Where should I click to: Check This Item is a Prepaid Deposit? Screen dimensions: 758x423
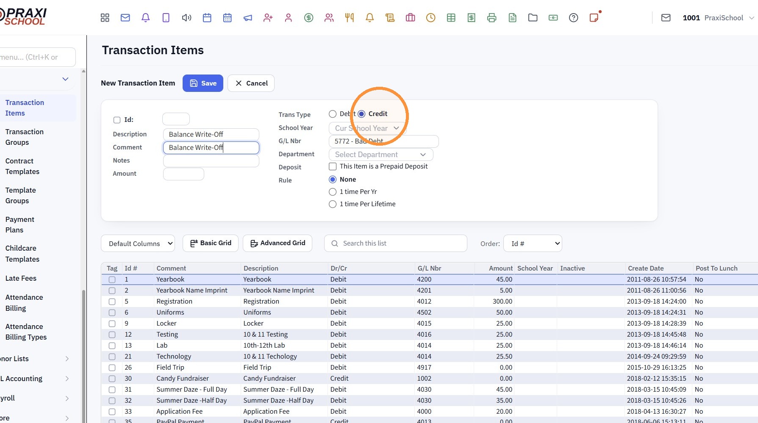[333, 166]
